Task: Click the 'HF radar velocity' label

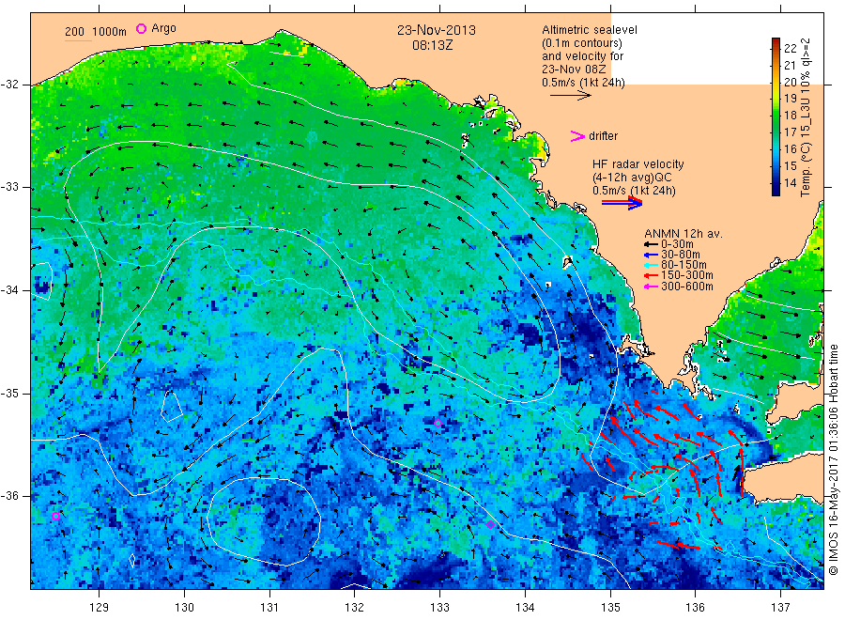Action: pyautogui.click(x=638, y=163)
